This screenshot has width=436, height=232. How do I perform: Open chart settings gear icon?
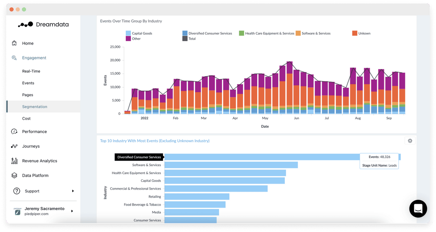(410, 141)
